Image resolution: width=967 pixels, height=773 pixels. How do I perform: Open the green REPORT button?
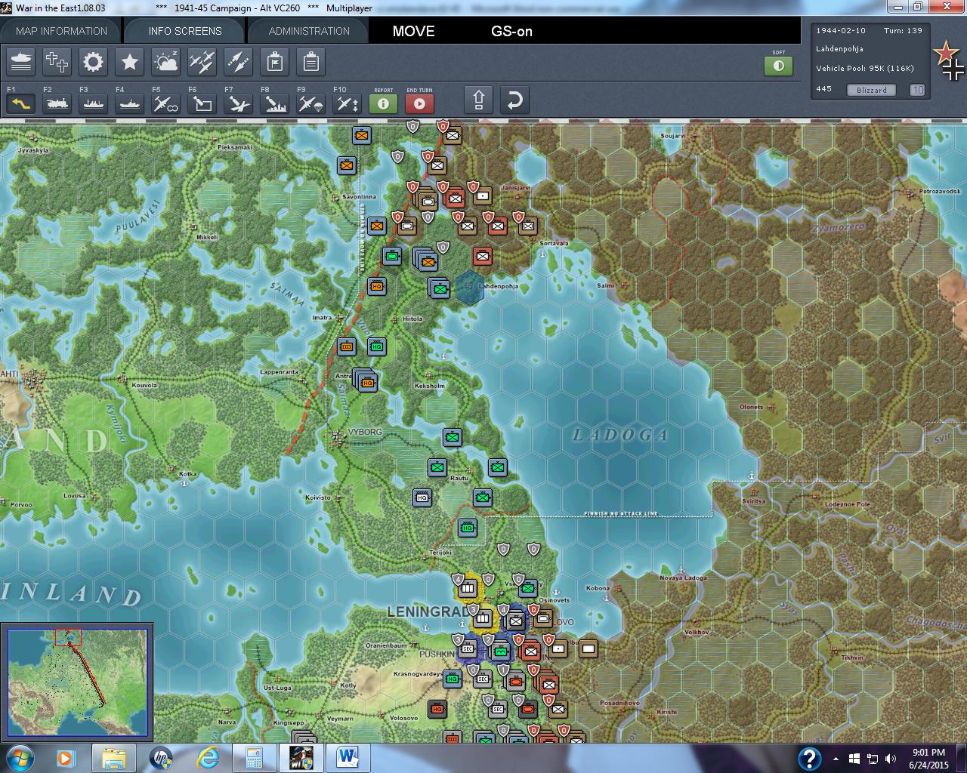coord(383,103)
